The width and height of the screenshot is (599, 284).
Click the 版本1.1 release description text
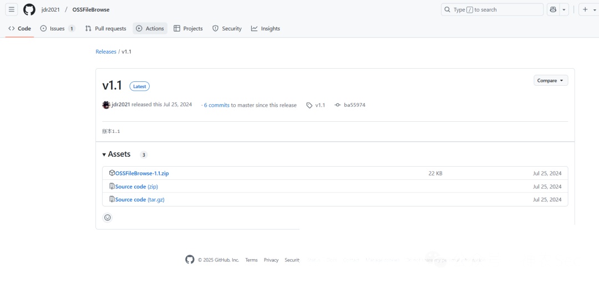(111, 131)
